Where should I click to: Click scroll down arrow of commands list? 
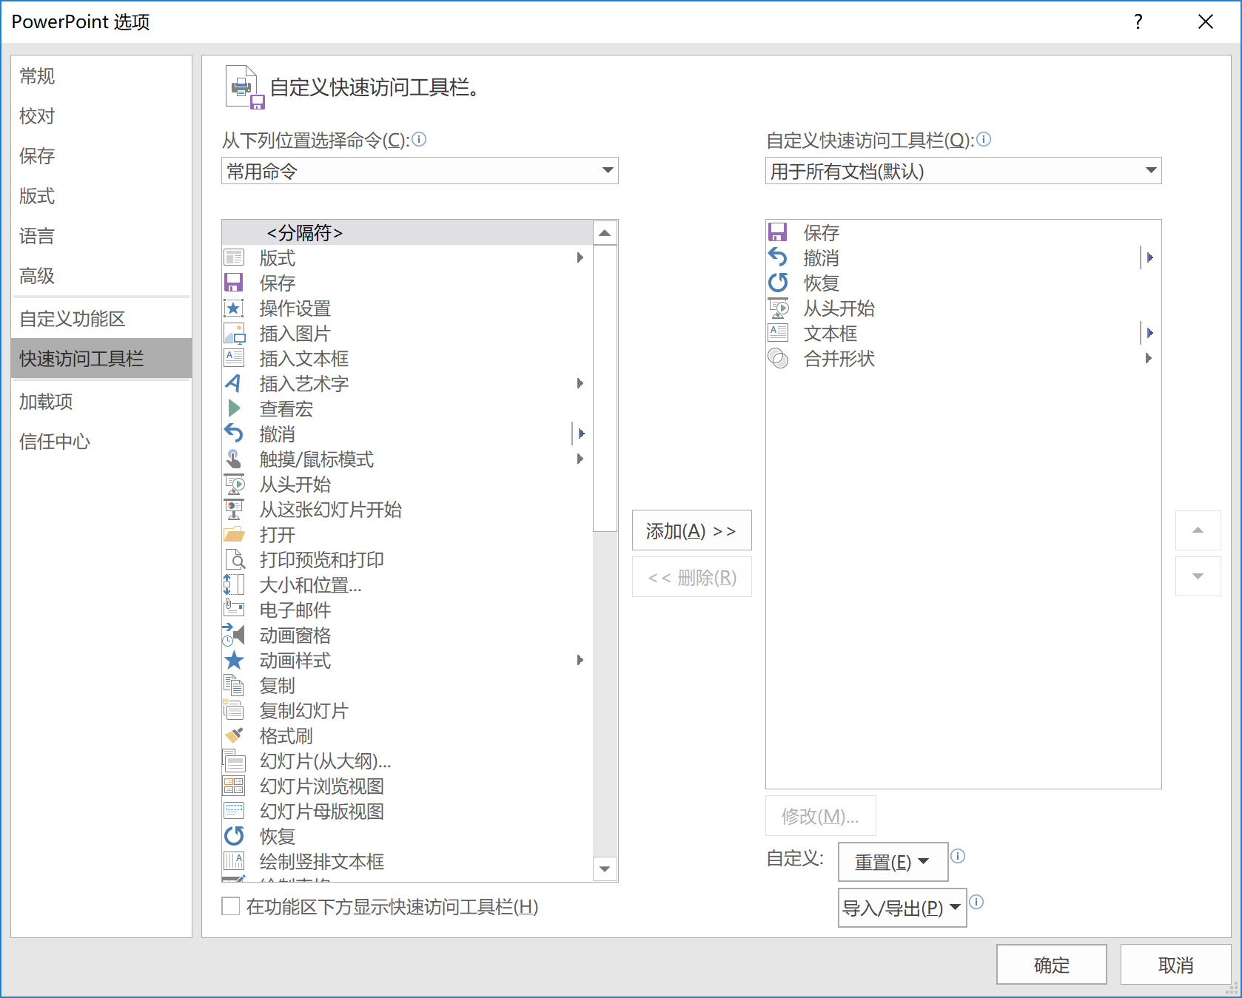(x=605, y=869)
